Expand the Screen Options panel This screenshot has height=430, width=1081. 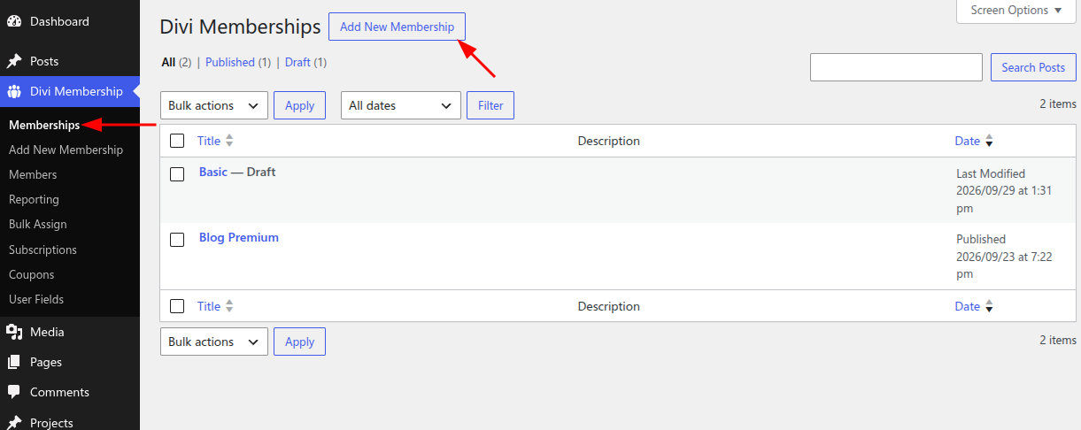pyautogui.click(x=1016, y=11)
